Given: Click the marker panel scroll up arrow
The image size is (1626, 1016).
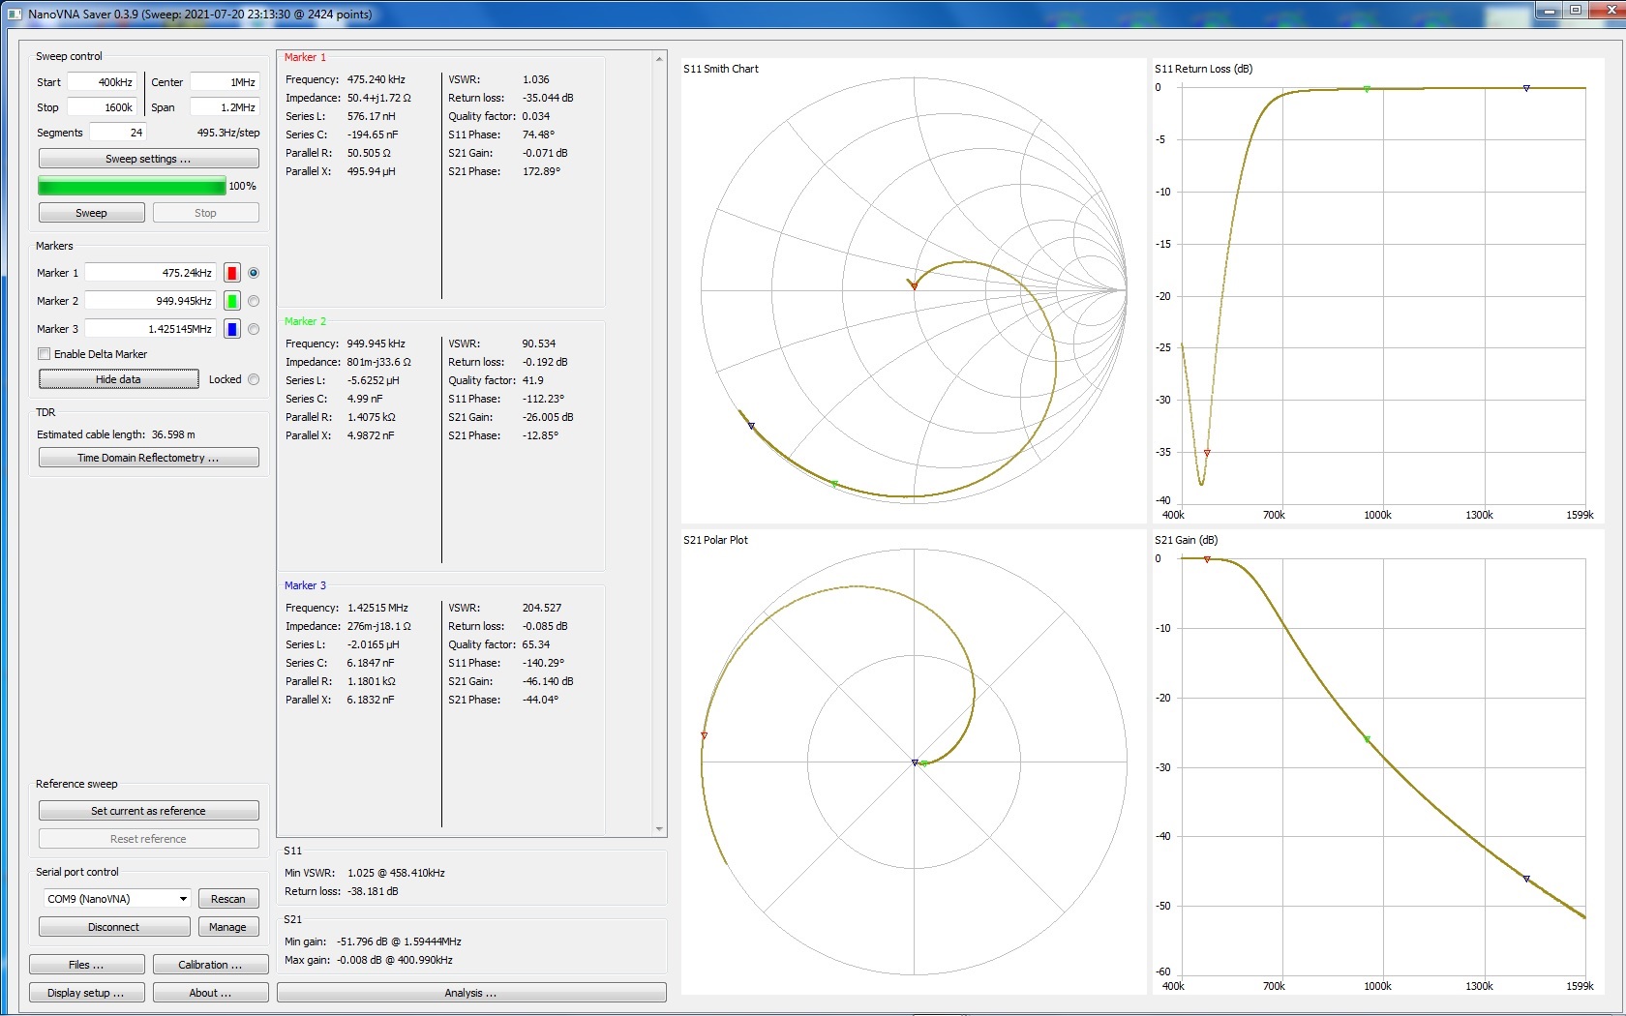Looking at the screenshot, I should tap(659, 58).
